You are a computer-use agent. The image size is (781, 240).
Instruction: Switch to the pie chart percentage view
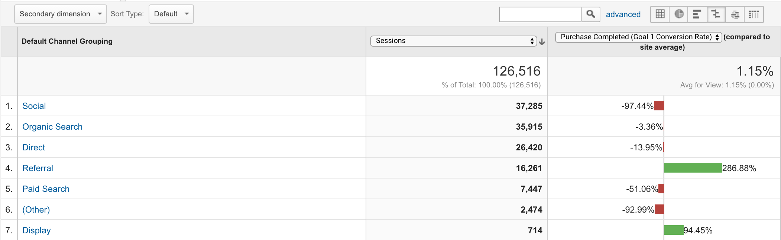point(679,14)
